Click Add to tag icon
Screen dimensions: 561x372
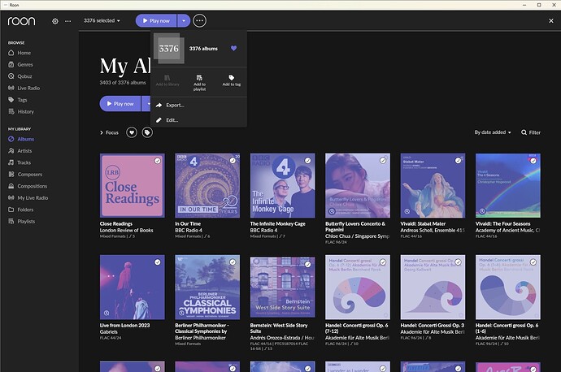(232, 77)
